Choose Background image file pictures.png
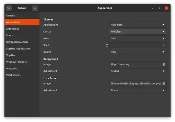This screenshot has width=175, height=122. click(x=138, y=64)
